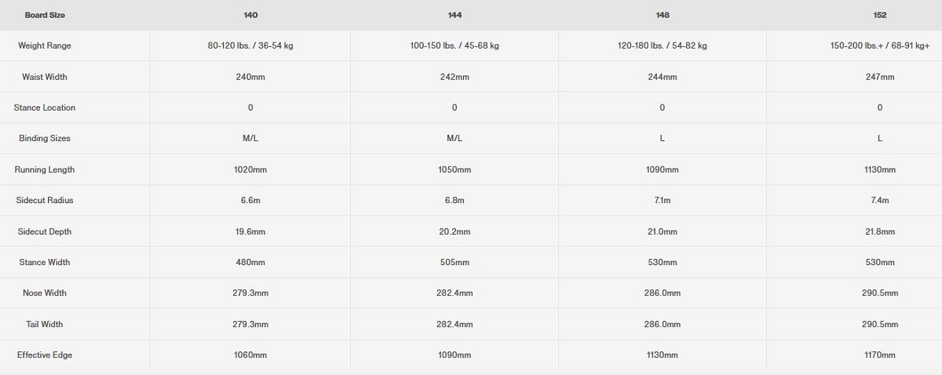Click the Waist Width row label
942x375 pixels.
45,77
